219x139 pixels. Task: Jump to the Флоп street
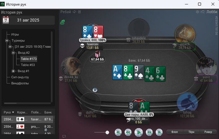click(175, 132)
